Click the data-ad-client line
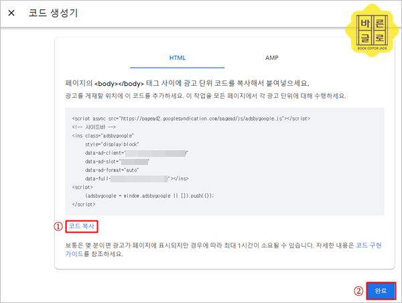Viewport: 402px width, 303px height. click(137, 153)
